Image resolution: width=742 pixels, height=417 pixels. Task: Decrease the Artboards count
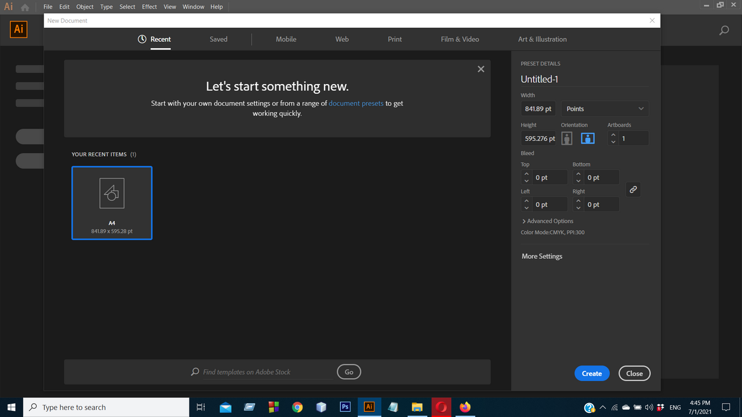tap(613, 142)
